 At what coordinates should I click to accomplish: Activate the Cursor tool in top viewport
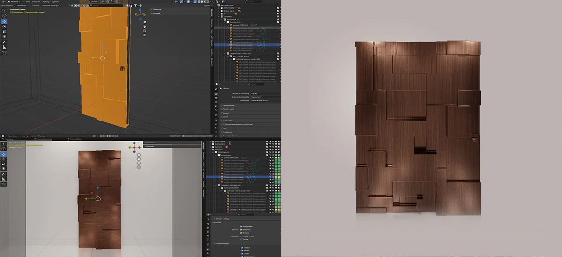point(4,16)
